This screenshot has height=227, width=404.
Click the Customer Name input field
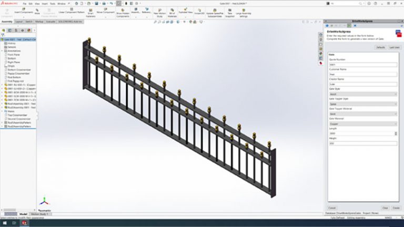[363, 74]
